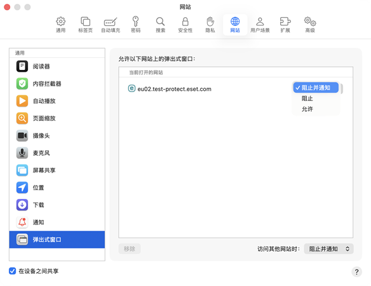
Task: Open the 通用 General settings gear icon
Action: coord(60,22)
